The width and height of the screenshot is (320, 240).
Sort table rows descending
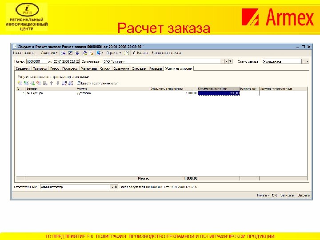click(x=71, y=83)
